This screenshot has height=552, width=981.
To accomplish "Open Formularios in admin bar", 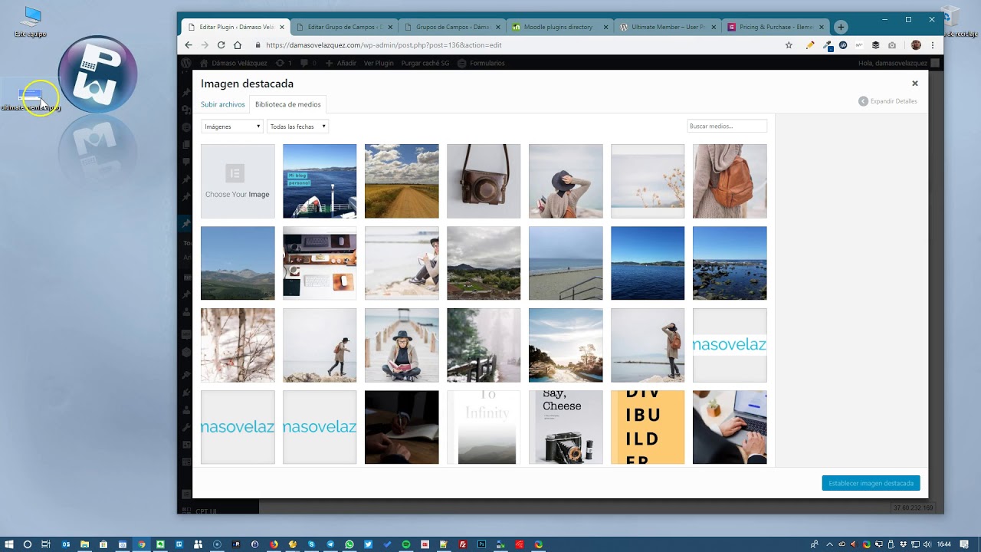I will pos(481,63).
